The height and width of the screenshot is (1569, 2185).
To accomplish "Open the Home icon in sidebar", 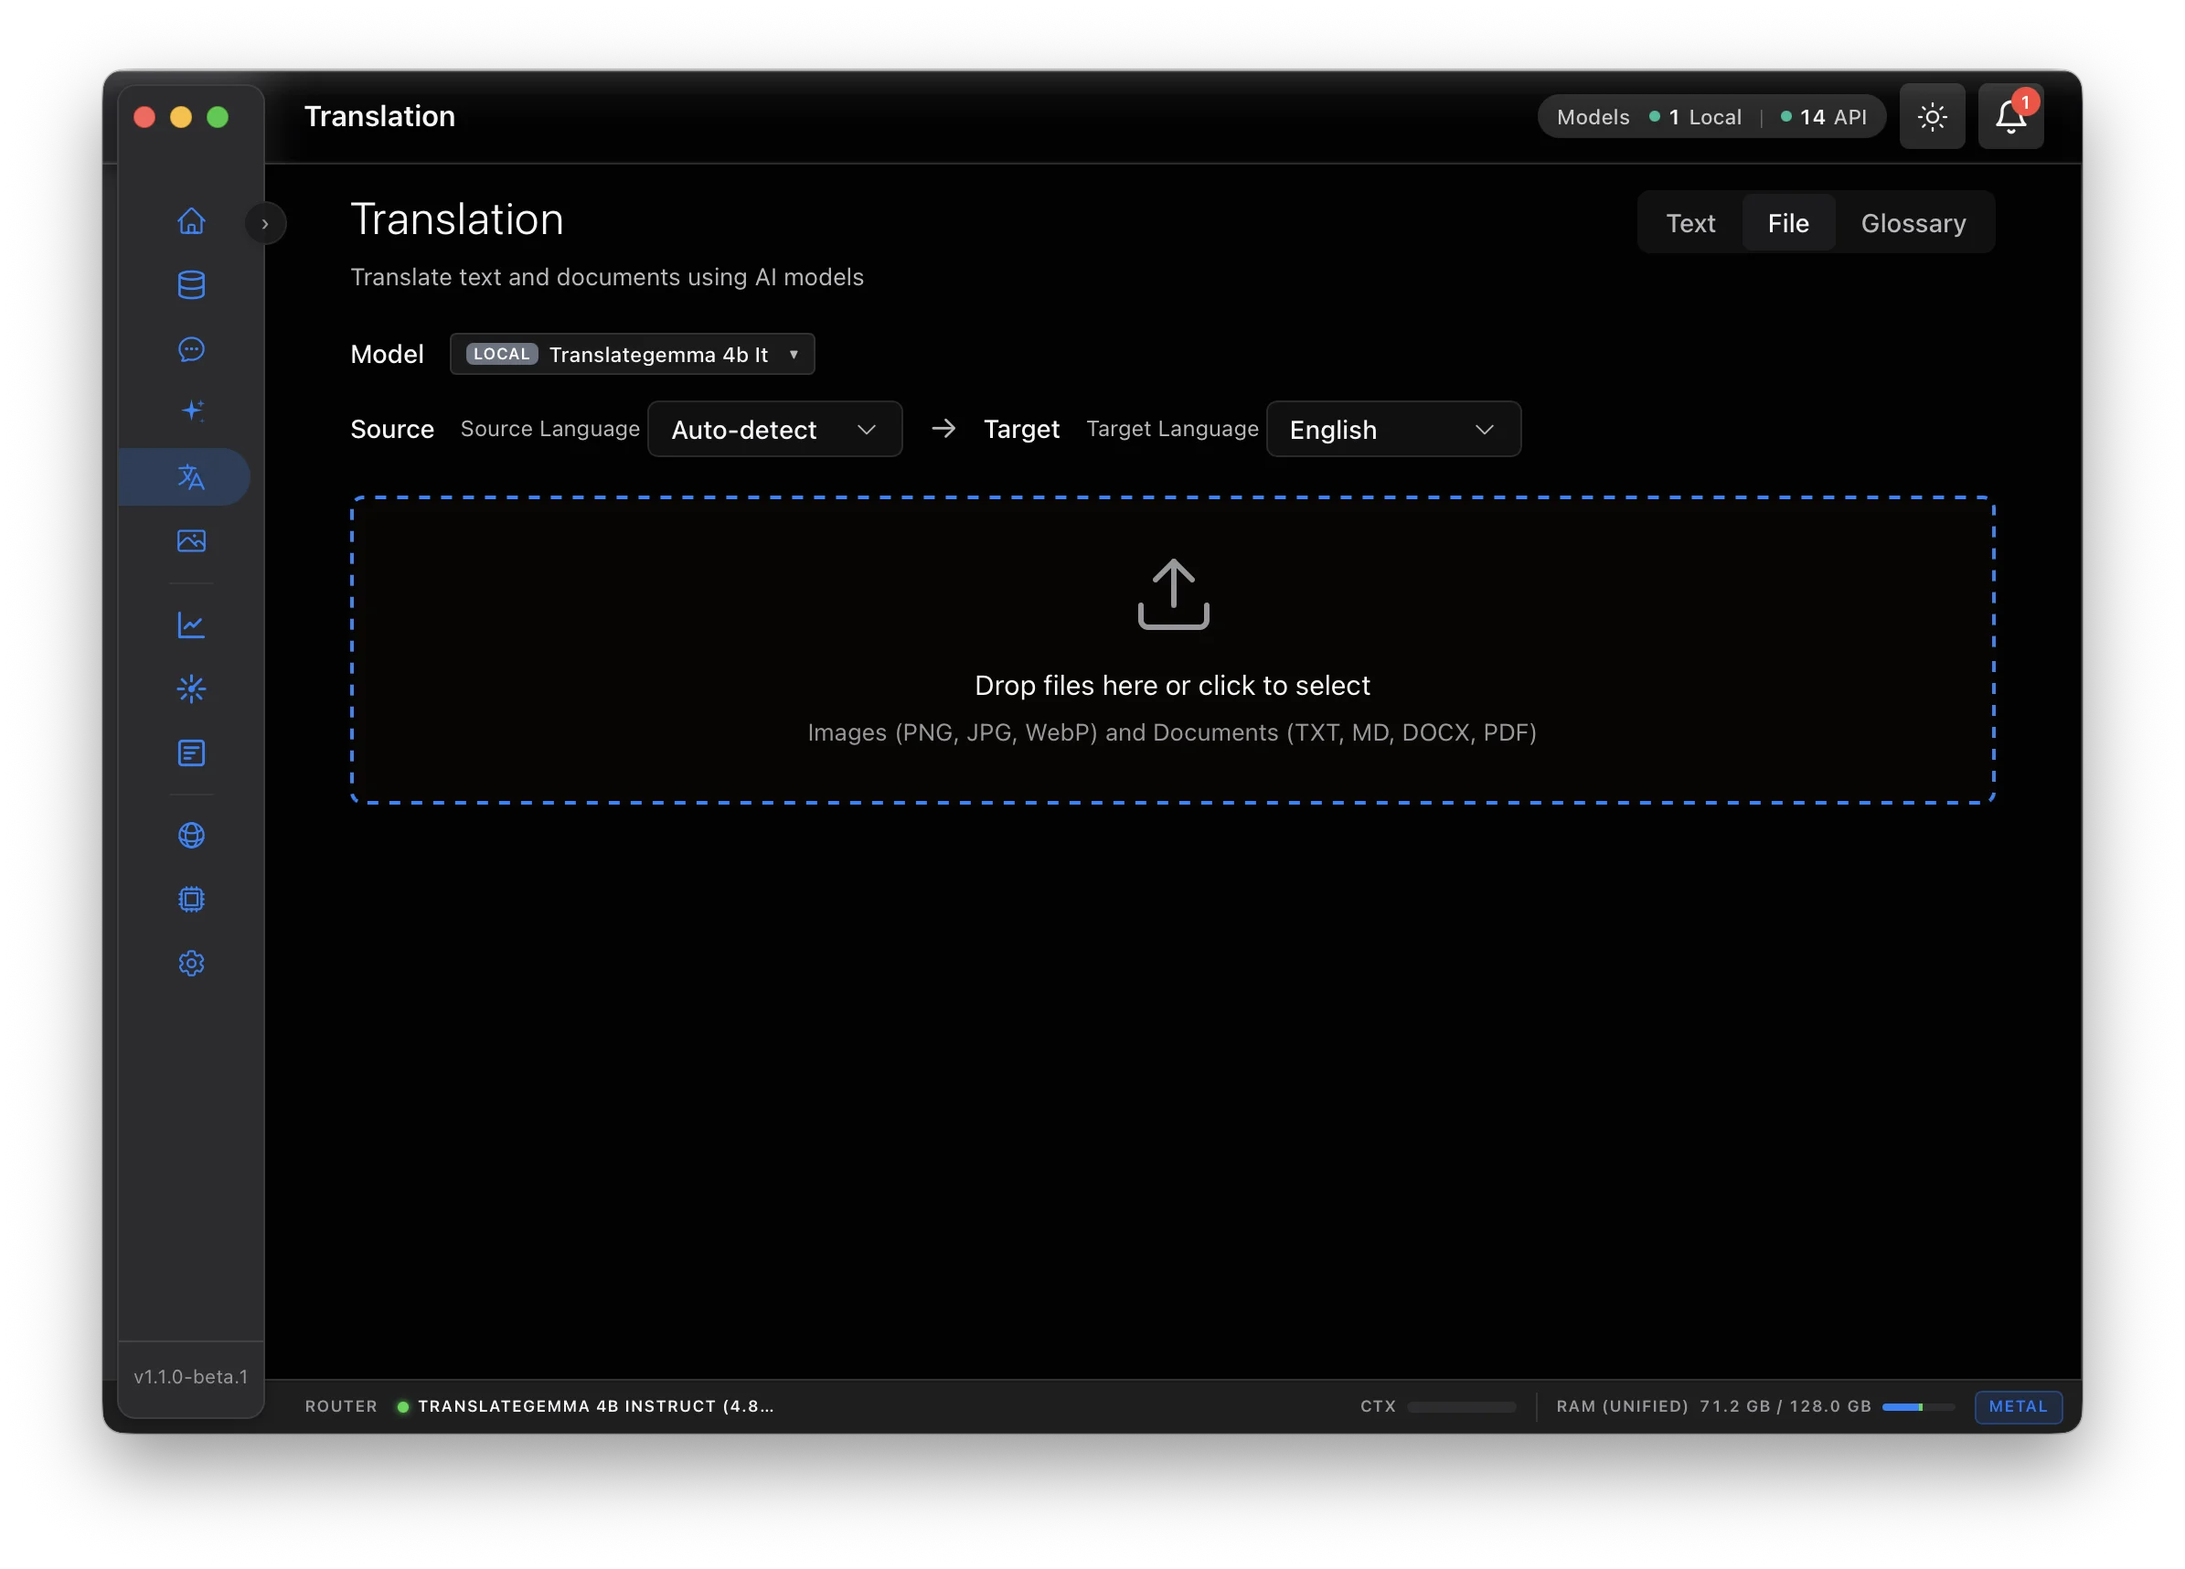I will pos(191,221).
